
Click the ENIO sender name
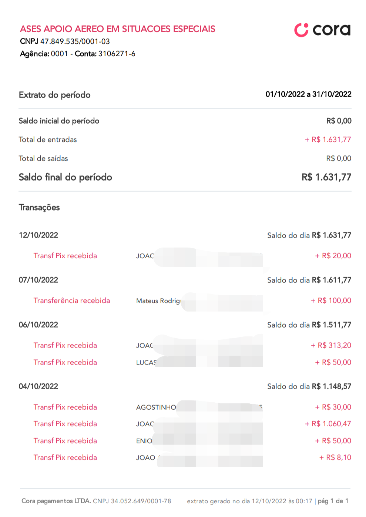144,441
